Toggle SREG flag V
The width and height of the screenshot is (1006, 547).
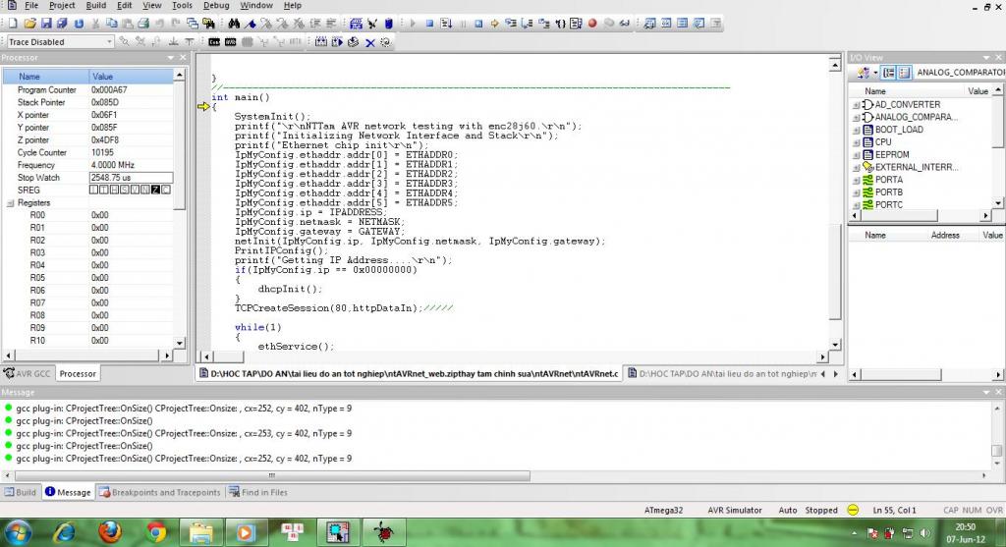tap(135, 190)
